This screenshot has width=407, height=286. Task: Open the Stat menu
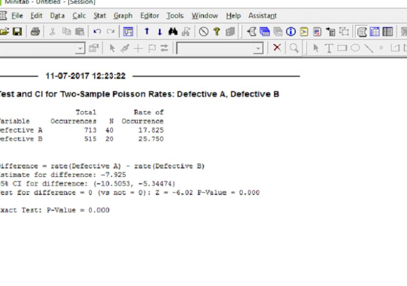tap(100, 16)
